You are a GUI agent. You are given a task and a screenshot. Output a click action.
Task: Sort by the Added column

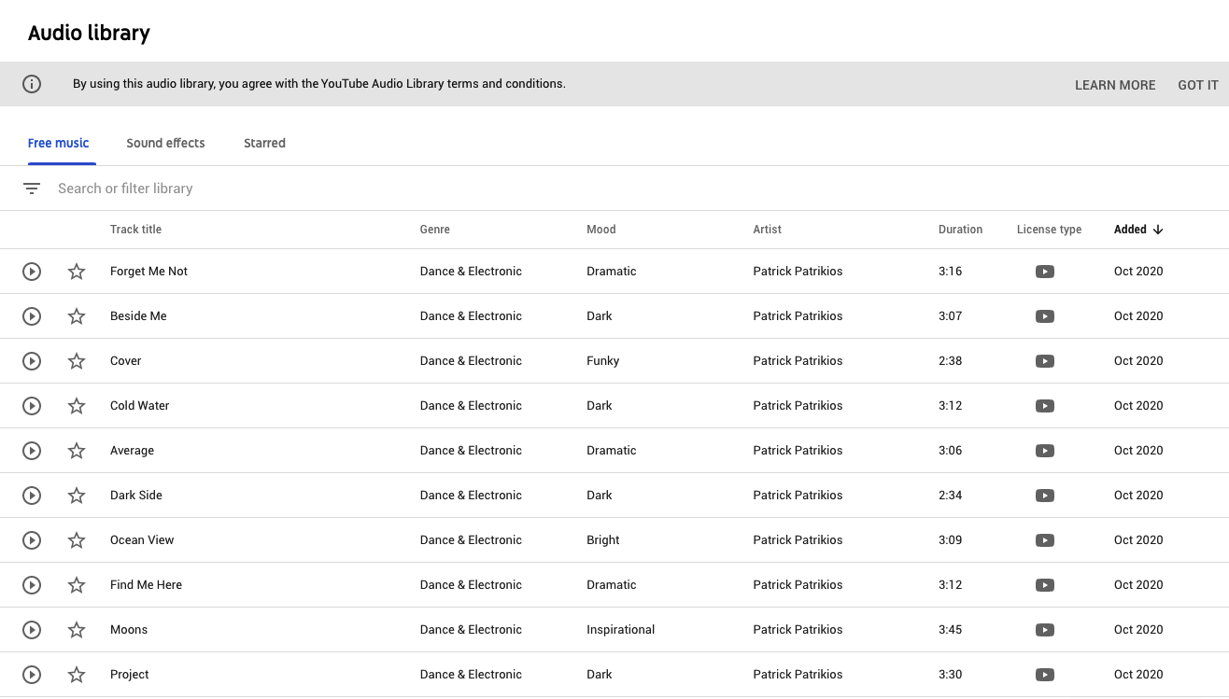pos(1137,230)
